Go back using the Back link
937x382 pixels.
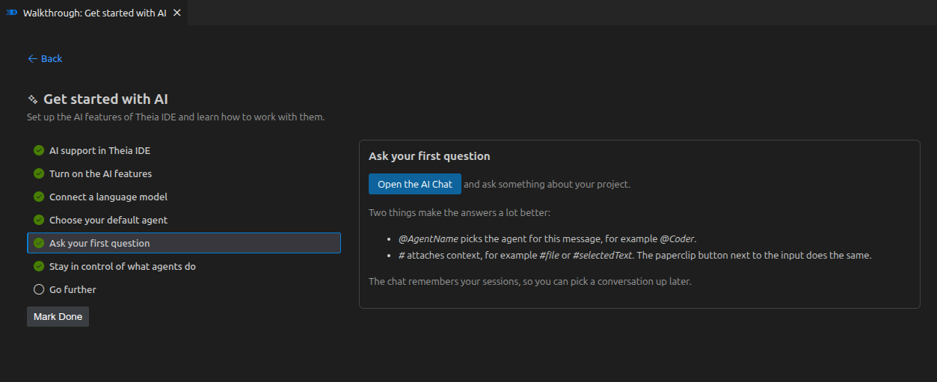point(45,58)
